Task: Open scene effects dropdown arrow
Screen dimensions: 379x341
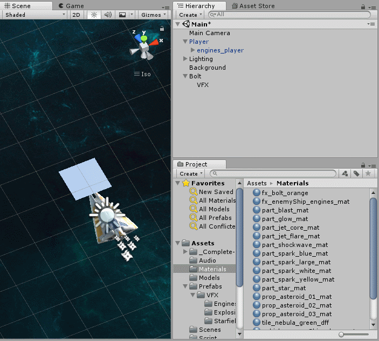Action: click(x=132, y=15)
